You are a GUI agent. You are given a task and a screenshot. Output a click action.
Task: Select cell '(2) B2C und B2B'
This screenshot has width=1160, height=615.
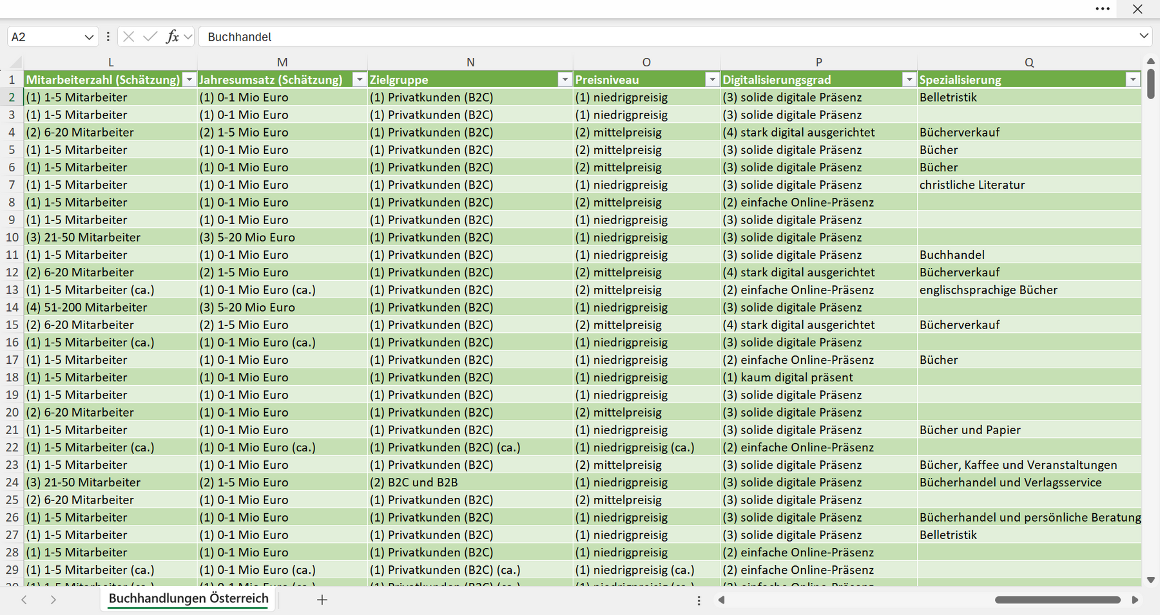pyautogui.click(x=470, y=482)
